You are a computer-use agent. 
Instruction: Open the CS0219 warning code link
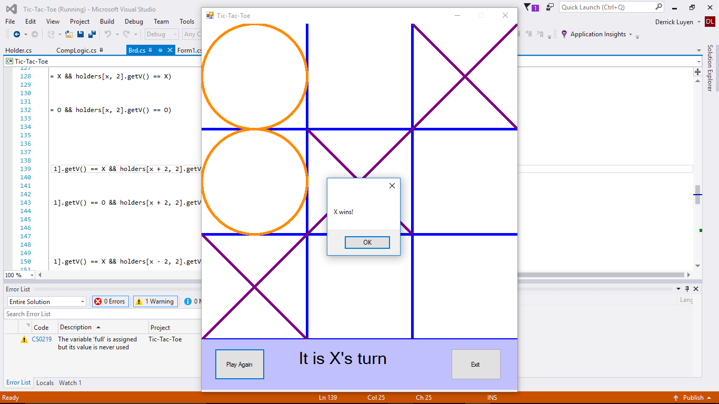[x=42, y=339]
